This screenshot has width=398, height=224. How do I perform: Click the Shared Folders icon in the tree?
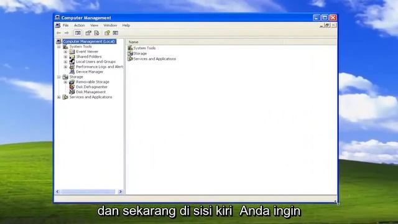[x=72, y=57]
